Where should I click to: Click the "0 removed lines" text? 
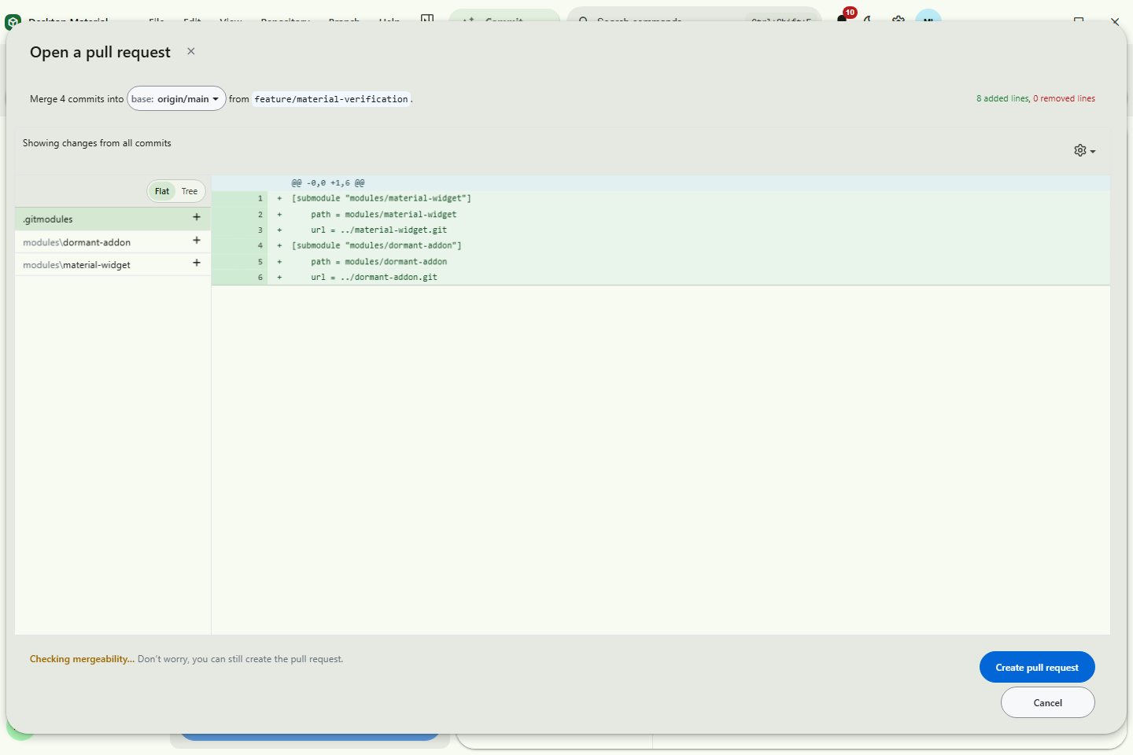point(1064,98)
